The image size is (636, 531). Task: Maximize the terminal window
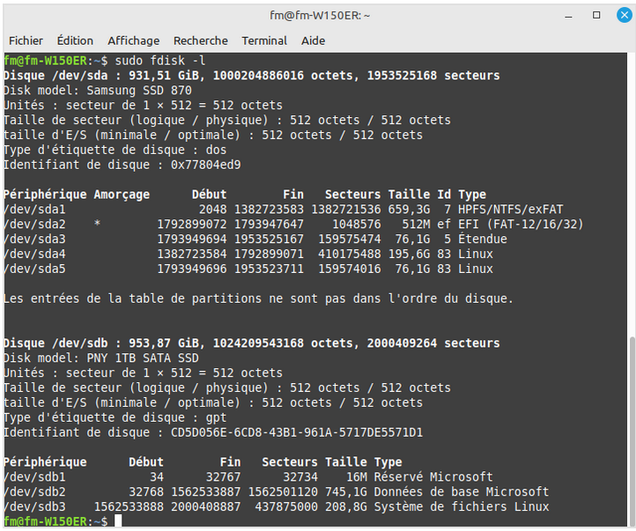point(595,15)
